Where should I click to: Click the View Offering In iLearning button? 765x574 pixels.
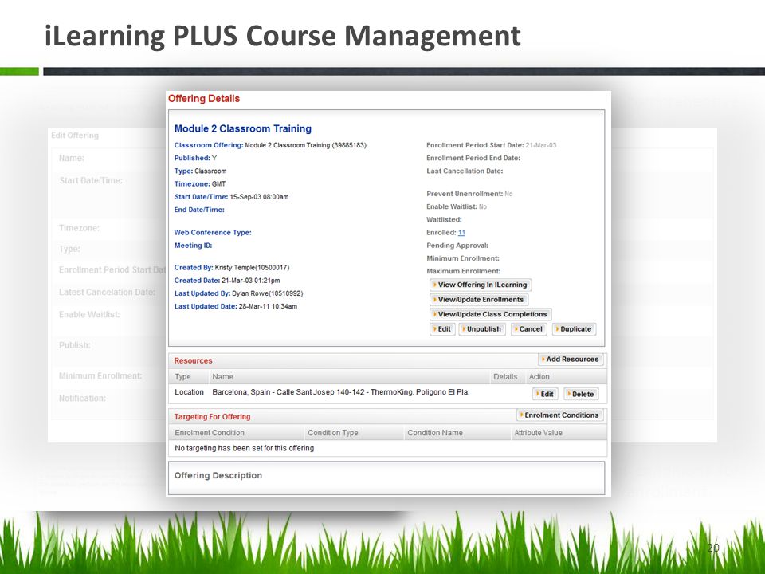pyautogui.click(x=481, y=285)
